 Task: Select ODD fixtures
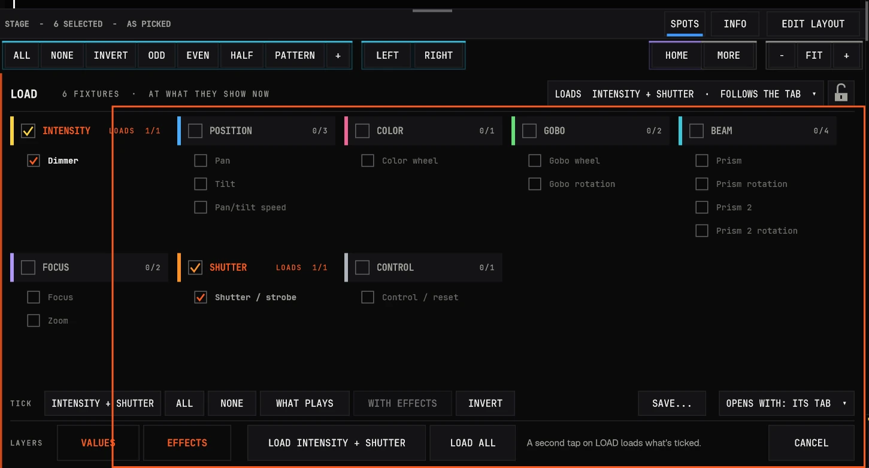pyautogui.click(x=156, y=55)
